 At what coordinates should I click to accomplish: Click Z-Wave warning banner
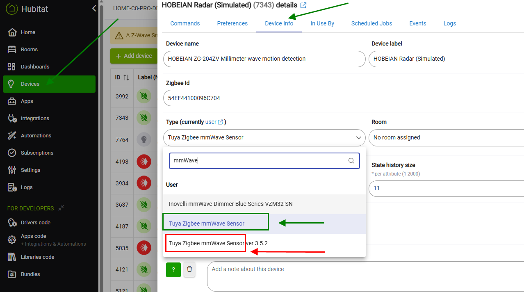coord(134,36)
